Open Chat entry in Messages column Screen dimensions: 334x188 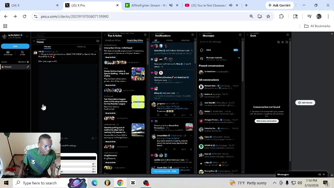pos(219,50)
